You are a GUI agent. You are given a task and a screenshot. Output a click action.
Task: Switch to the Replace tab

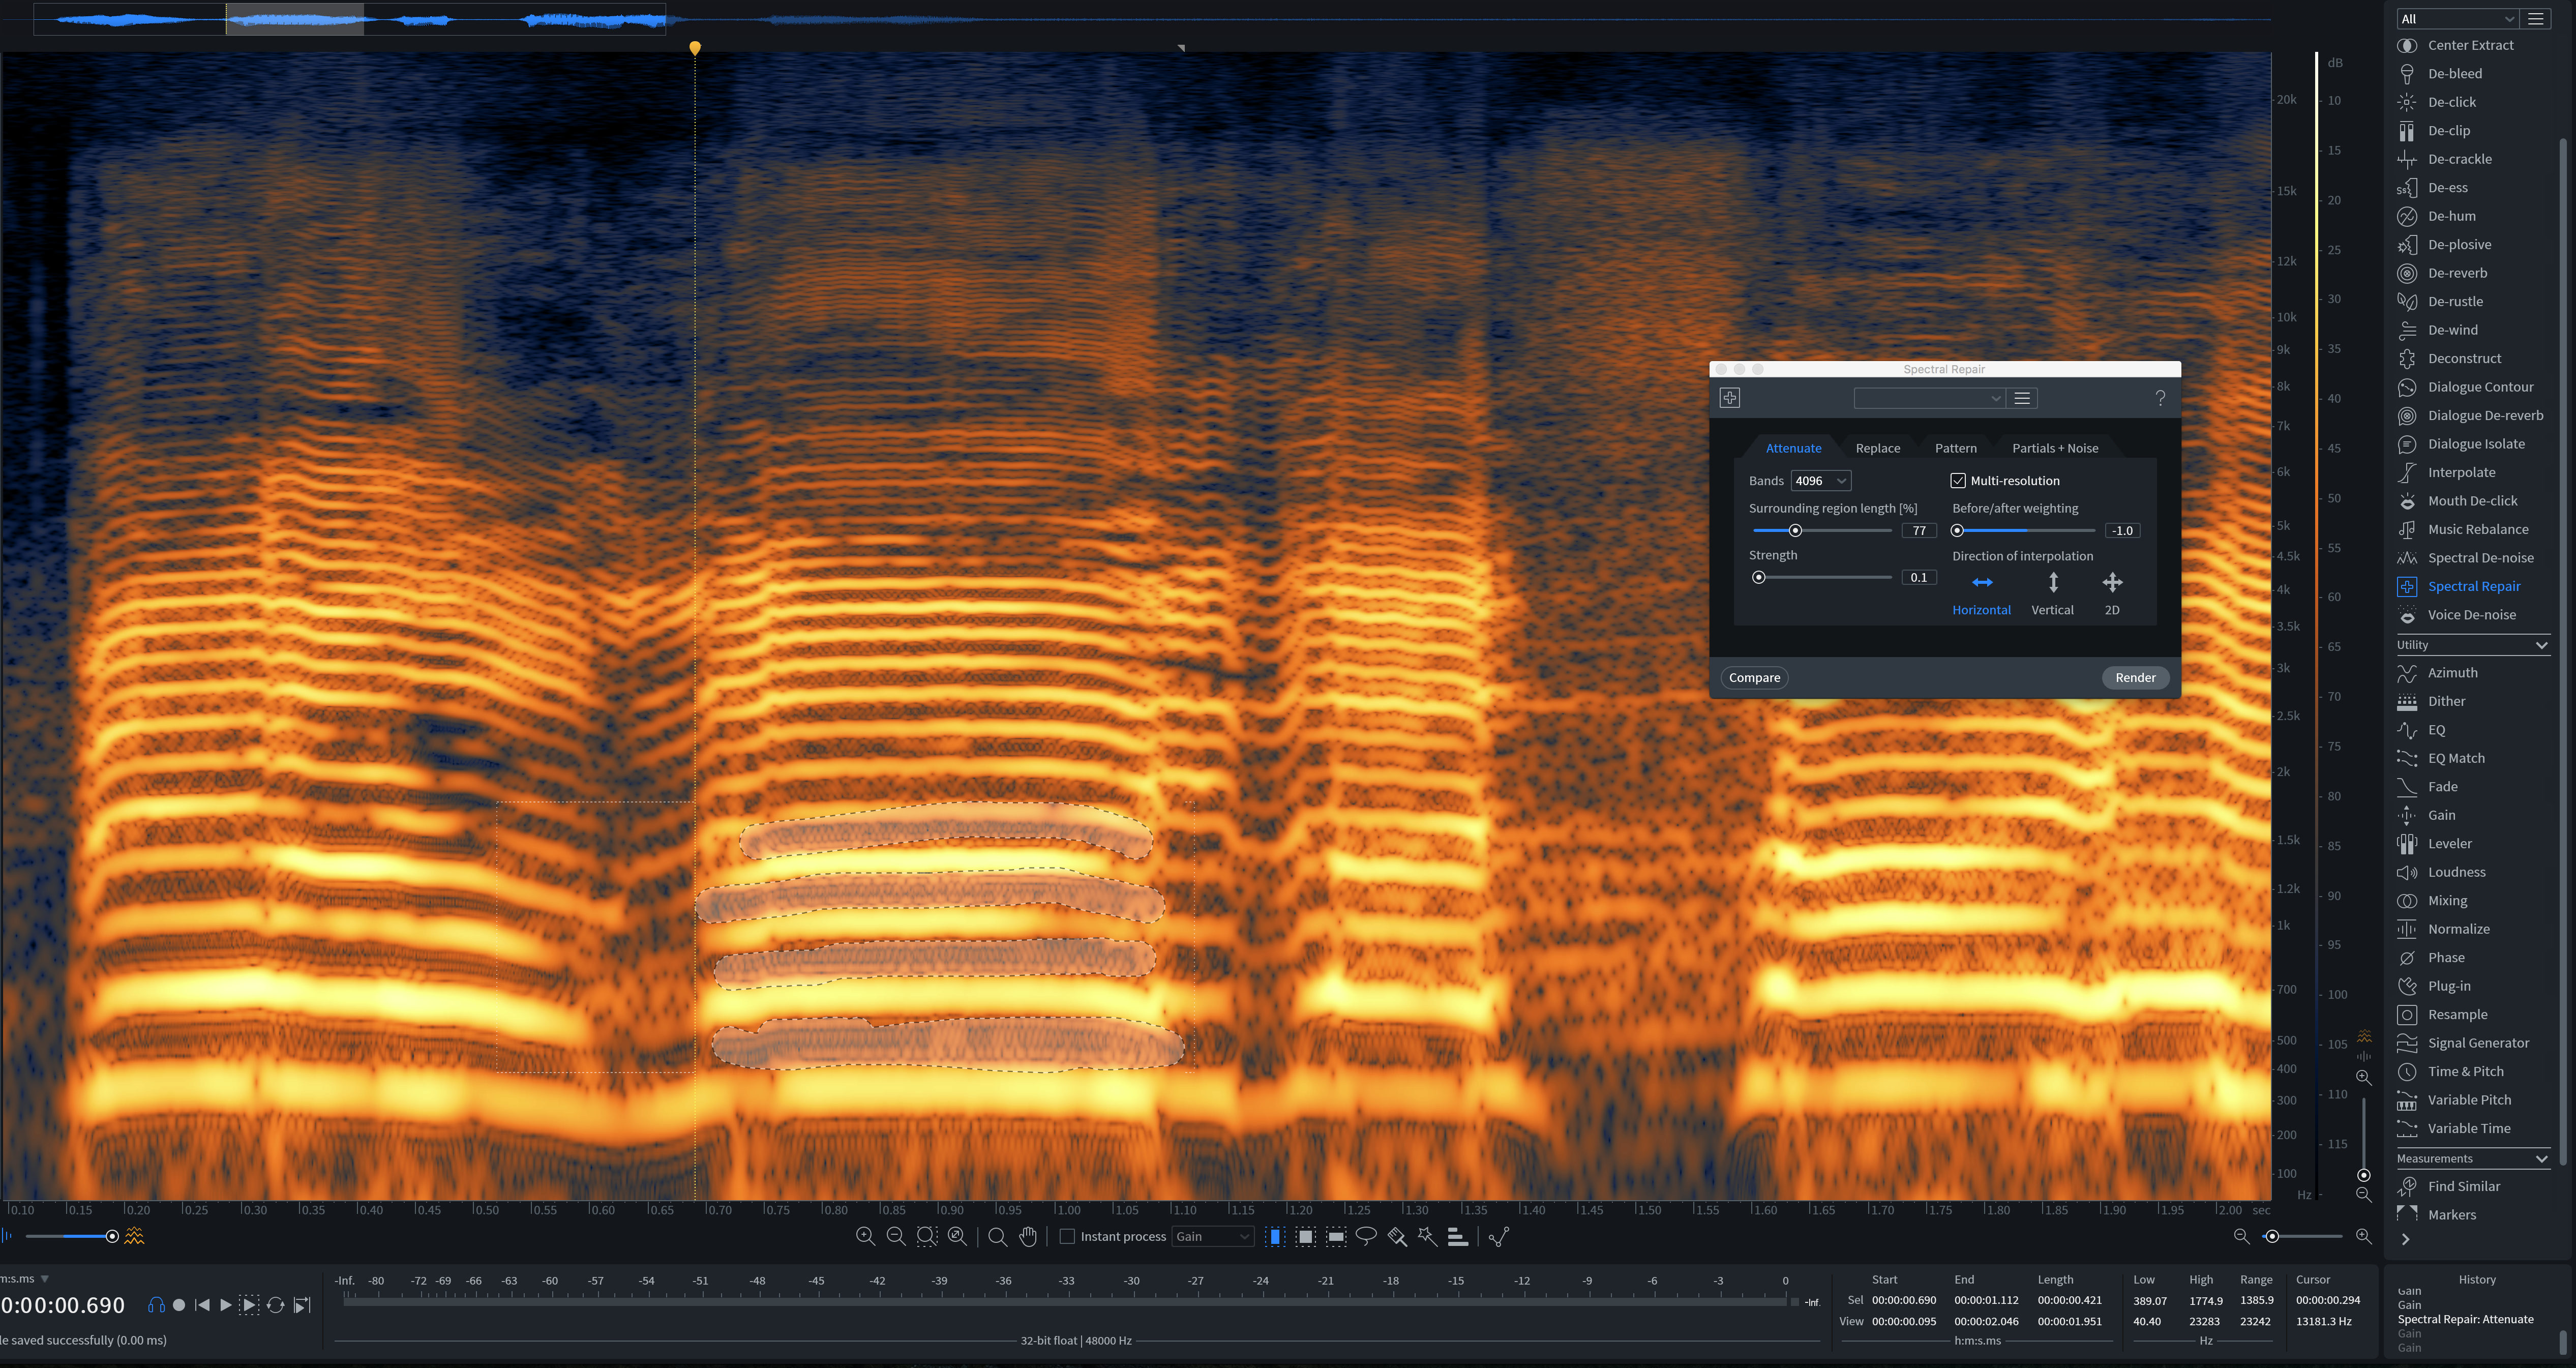coord(1878,448)
